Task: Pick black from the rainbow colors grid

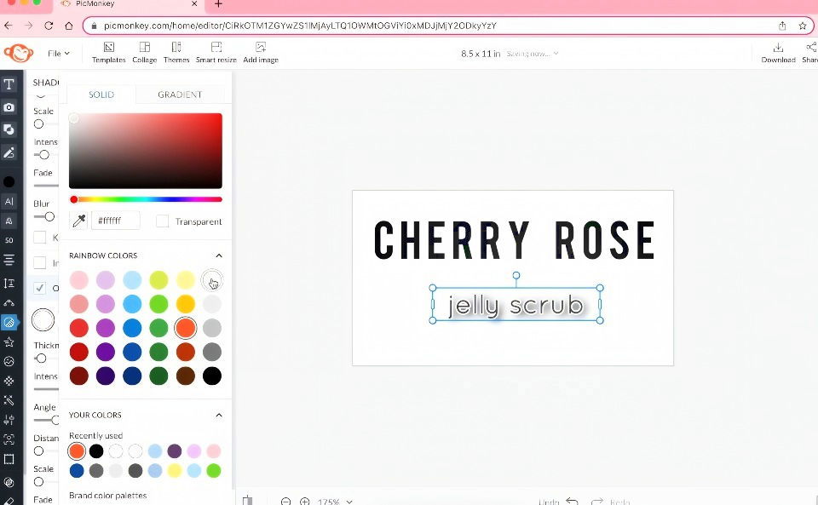Action: [212, 376]
